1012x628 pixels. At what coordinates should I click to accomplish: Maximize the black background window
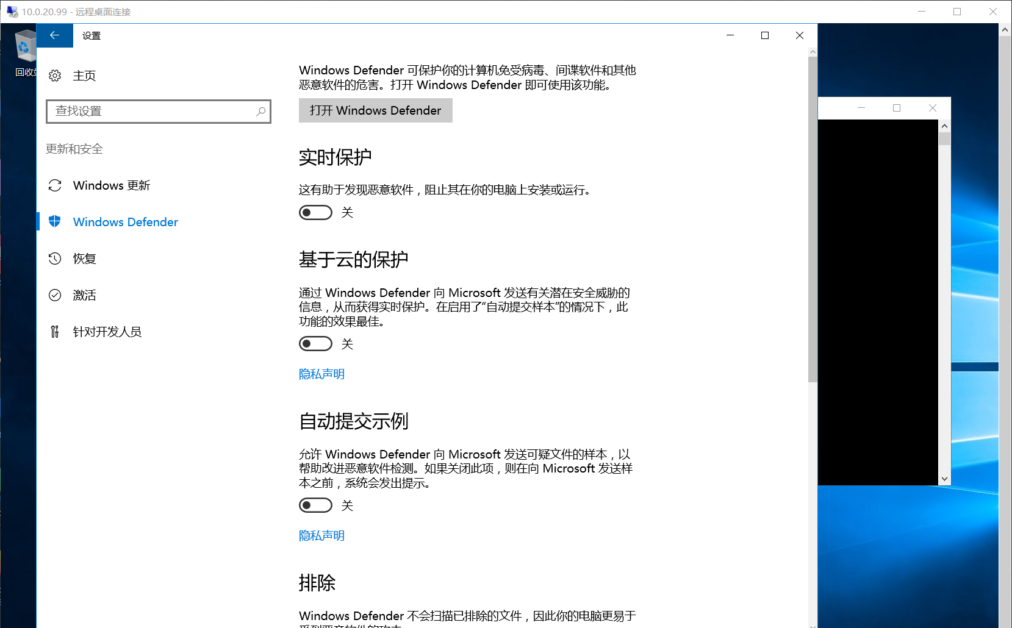(x=897, y=108)
